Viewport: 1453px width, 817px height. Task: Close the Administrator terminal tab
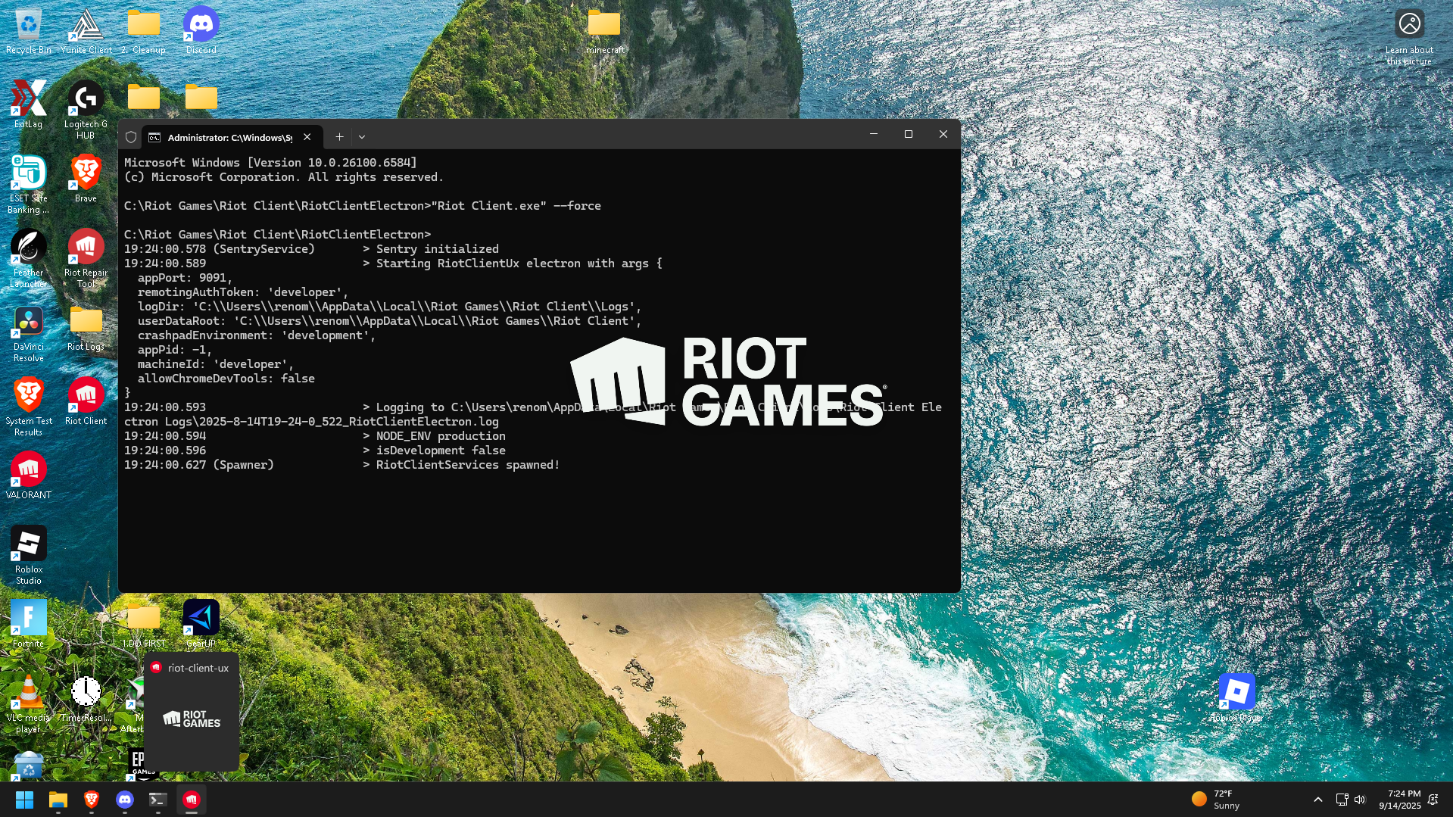pyautogui.click(x=307, y=137)
